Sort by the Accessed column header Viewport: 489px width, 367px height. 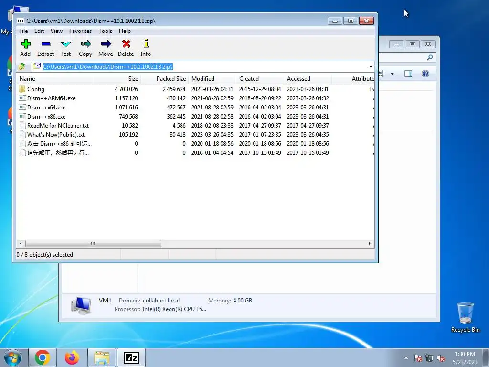tap(308, 79)
